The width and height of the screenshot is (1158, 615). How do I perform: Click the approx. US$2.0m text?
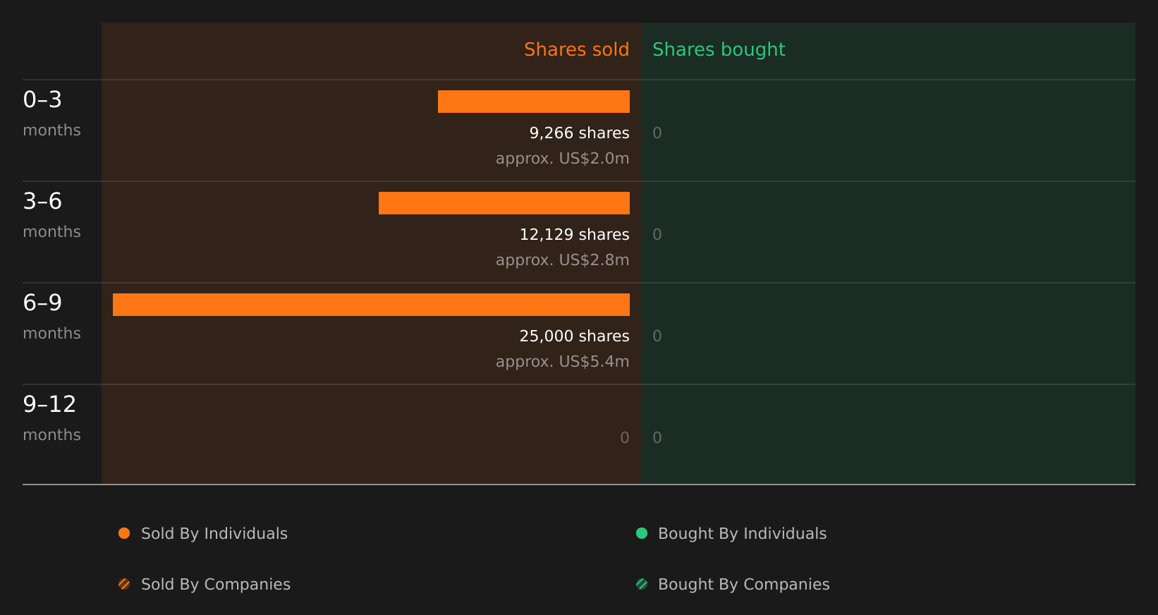pos(563,159)
